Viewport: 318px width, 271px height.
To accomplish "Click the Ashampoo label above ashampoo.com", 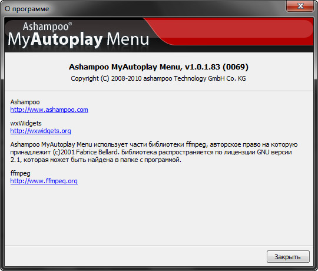I will coord(25,102).
